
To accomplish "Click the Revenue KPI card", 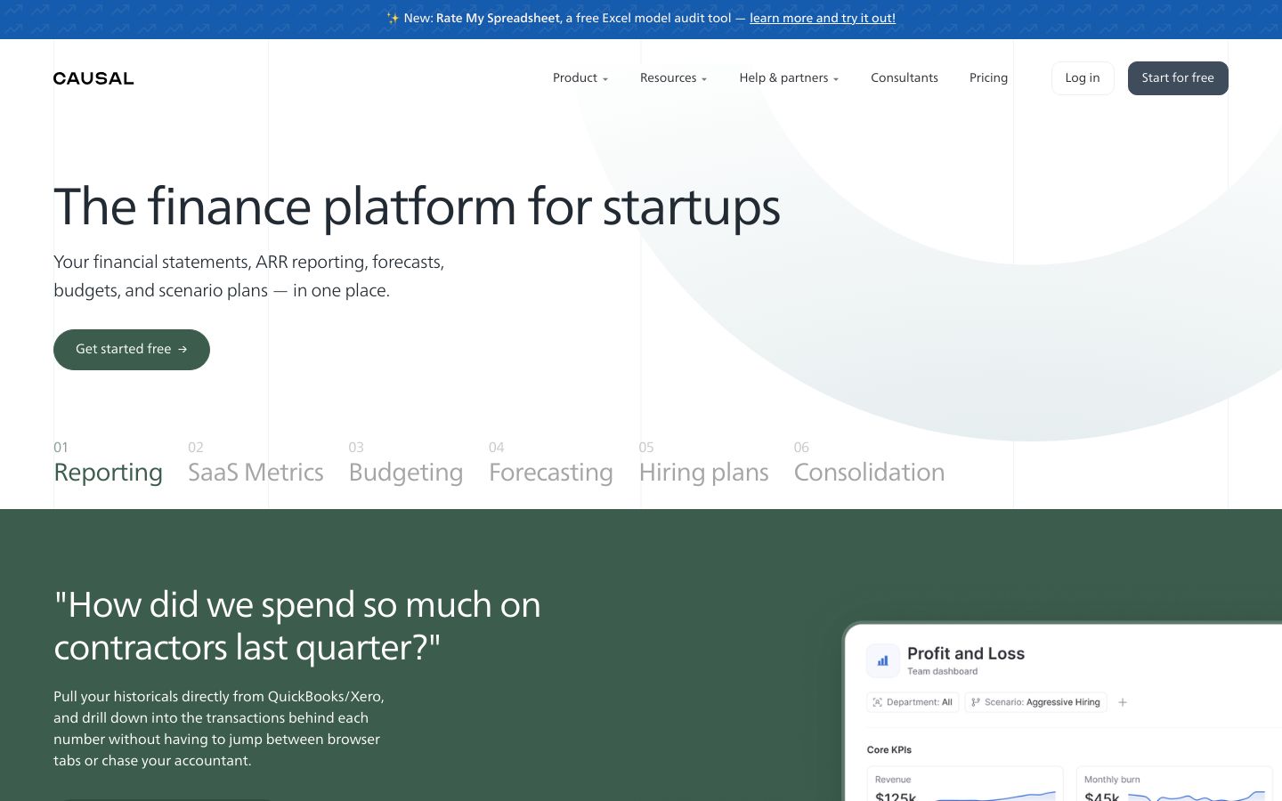I will (965, 784).
